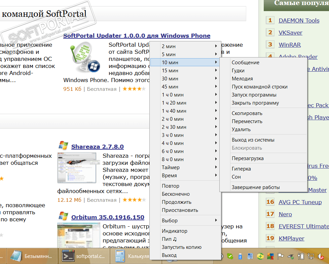Image resolution: width=329 pixels, height=264 pixels.
Task: Choose Сообщение from the submenu
Action: [x=263, y=63]
